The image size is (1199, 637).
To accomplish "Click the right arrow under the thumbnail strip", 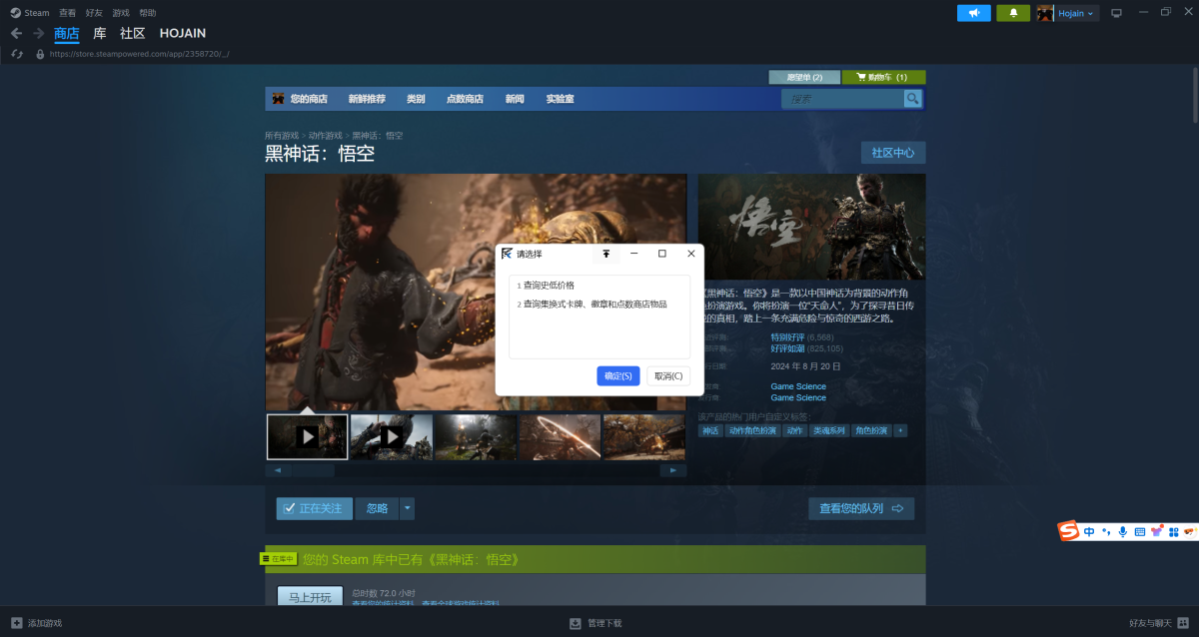I will pyautogui.click(x=674, y=470).
